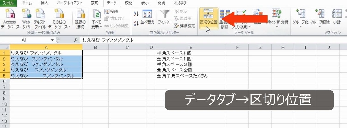347x128 pixels.
Task: Click 区切り位置 text-to-columns button
Action: tap(208, 19)
